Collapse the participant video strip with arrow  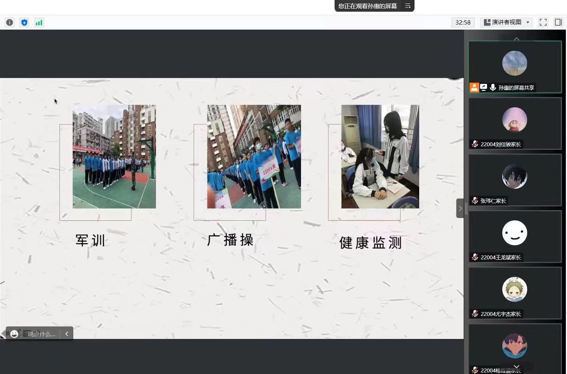[x=460, y=208]
